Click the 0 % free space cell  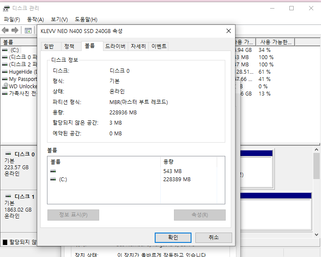263,87
